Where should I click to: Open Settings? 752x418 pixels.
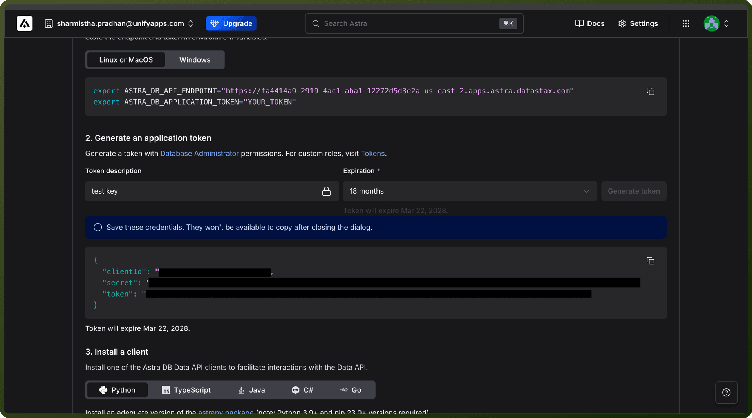[x=638, y=23]
